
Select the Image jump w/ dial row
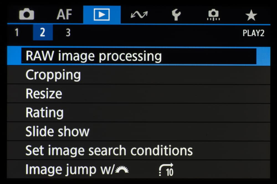coord(138,169)
